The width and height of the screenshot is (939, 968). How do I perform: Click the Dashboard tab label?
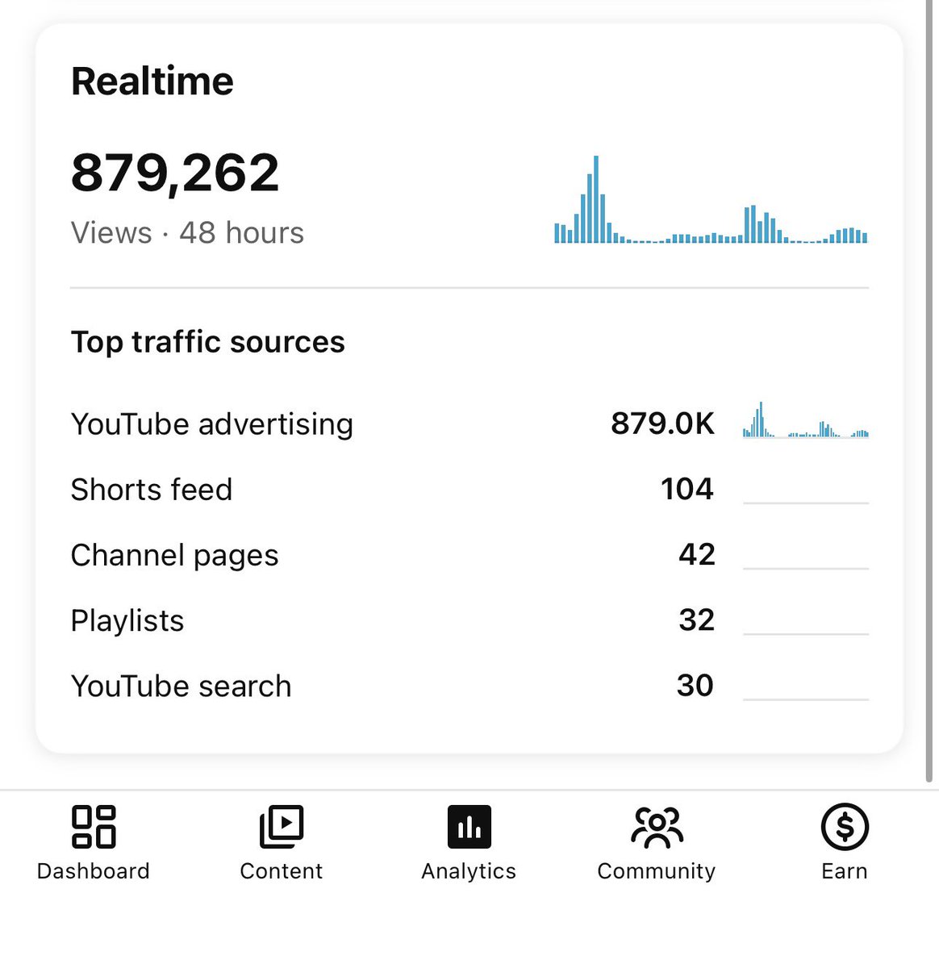click(94, 871)
